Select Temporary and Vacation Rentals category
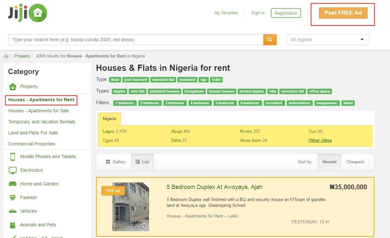The width and height of the screenshot is (390, 238). click(x=42, y=122)
